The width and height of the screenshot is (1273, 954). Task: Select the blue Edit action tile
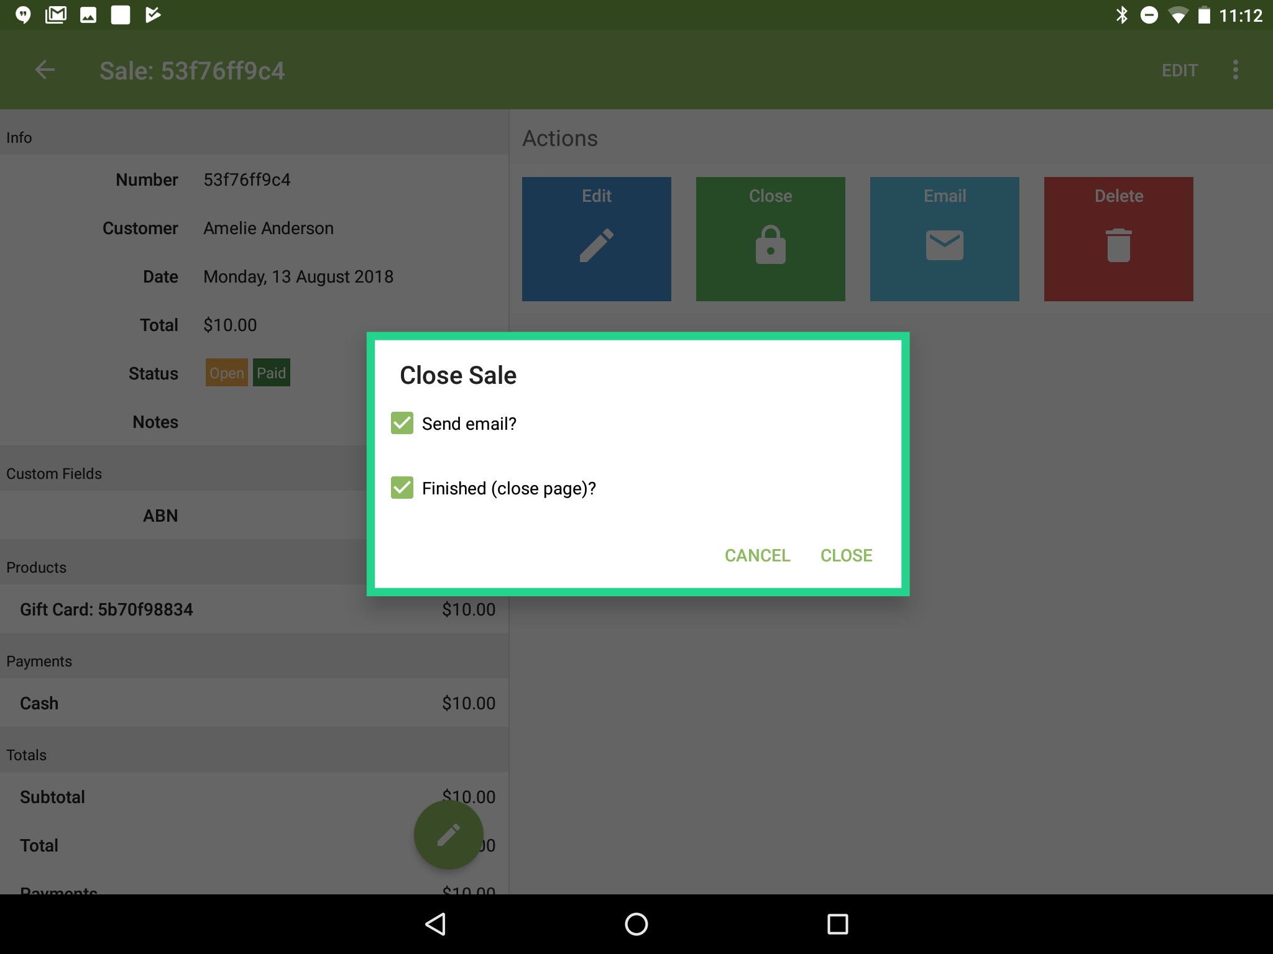(597, 239)
